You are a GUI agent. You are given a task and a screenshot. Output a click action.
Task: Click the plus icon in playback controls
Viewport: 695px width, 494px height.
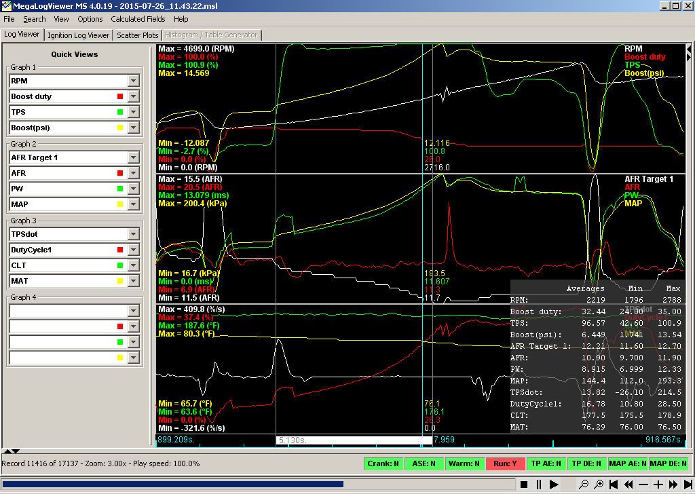[x=658, y=484]
